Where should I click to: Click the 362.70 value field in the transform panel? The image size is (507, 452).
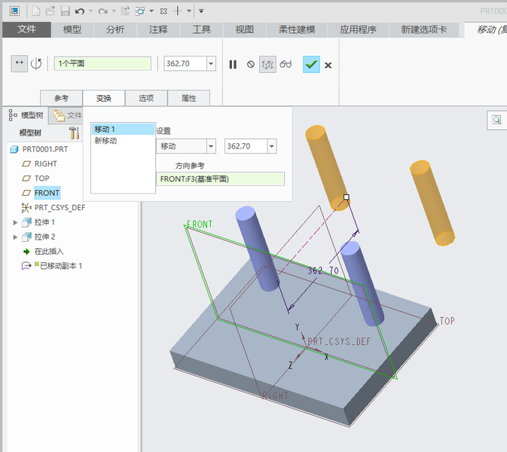246,146
